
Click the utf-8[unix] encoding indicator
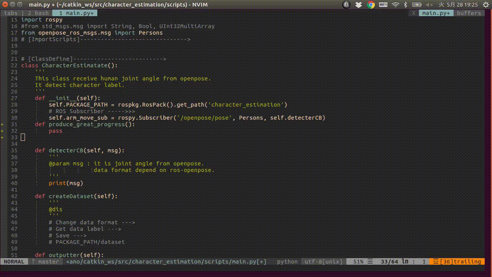(324, 262)
